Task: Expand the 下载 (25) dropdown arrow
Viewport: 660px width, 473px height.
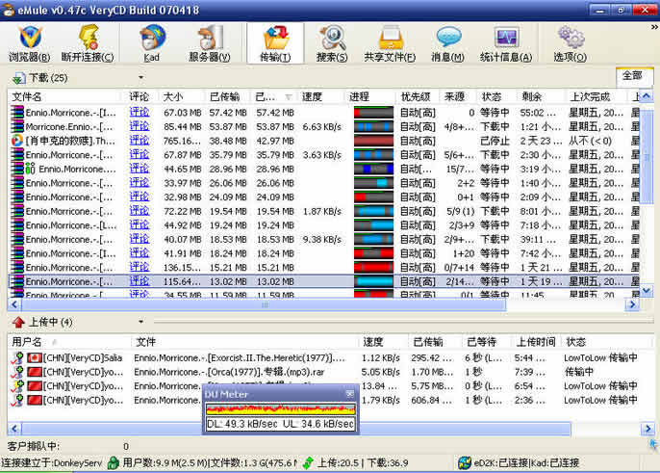Action: 141,77
